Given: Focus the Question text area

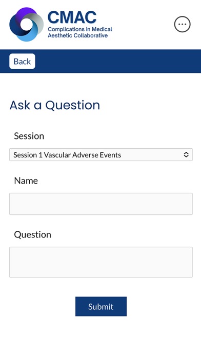Looking at the screenshot, I should (101, 262).
